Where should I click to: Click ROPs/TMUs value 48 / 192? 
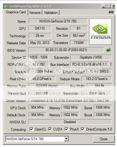click(x=39, y=64)
